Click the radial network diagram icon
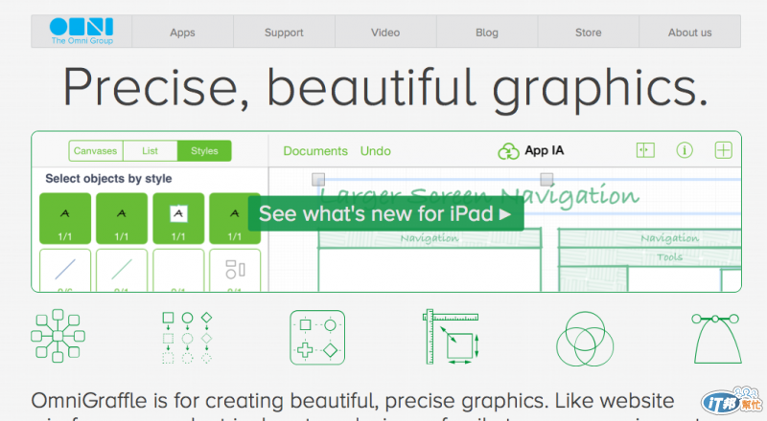This screenshot has height=421, width=767. [x=58, y=336]
